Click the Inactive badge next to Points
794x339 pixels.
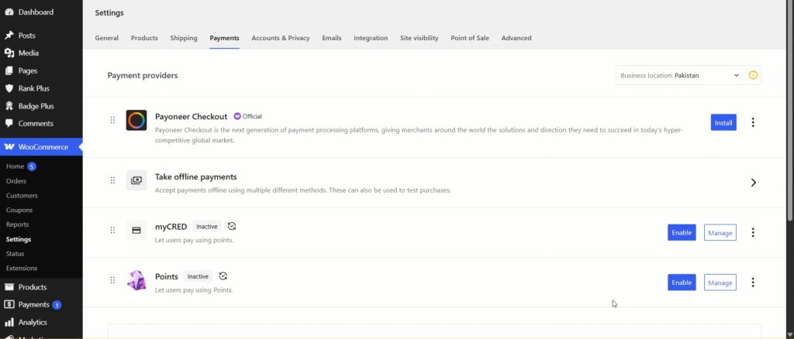point(198,276)
